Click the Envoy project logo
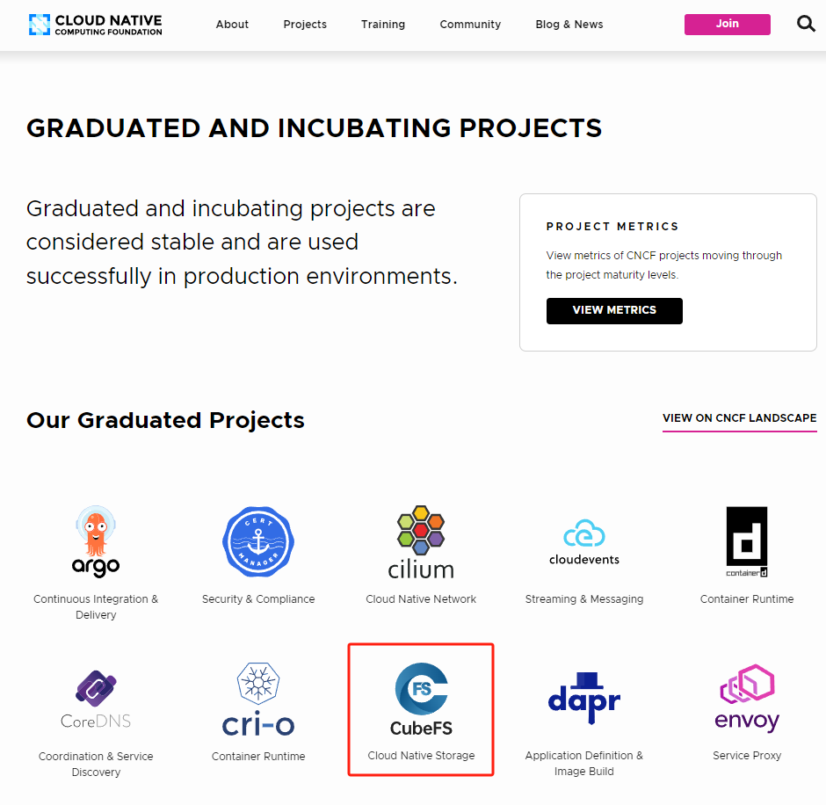 click(x=747, y=700)
